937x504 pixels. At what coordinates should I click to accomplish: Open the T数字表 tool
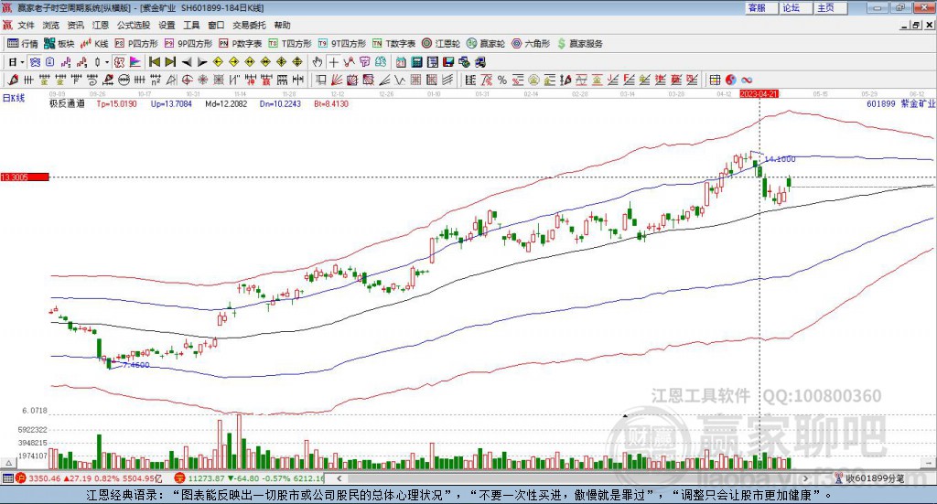coord(393,44)
